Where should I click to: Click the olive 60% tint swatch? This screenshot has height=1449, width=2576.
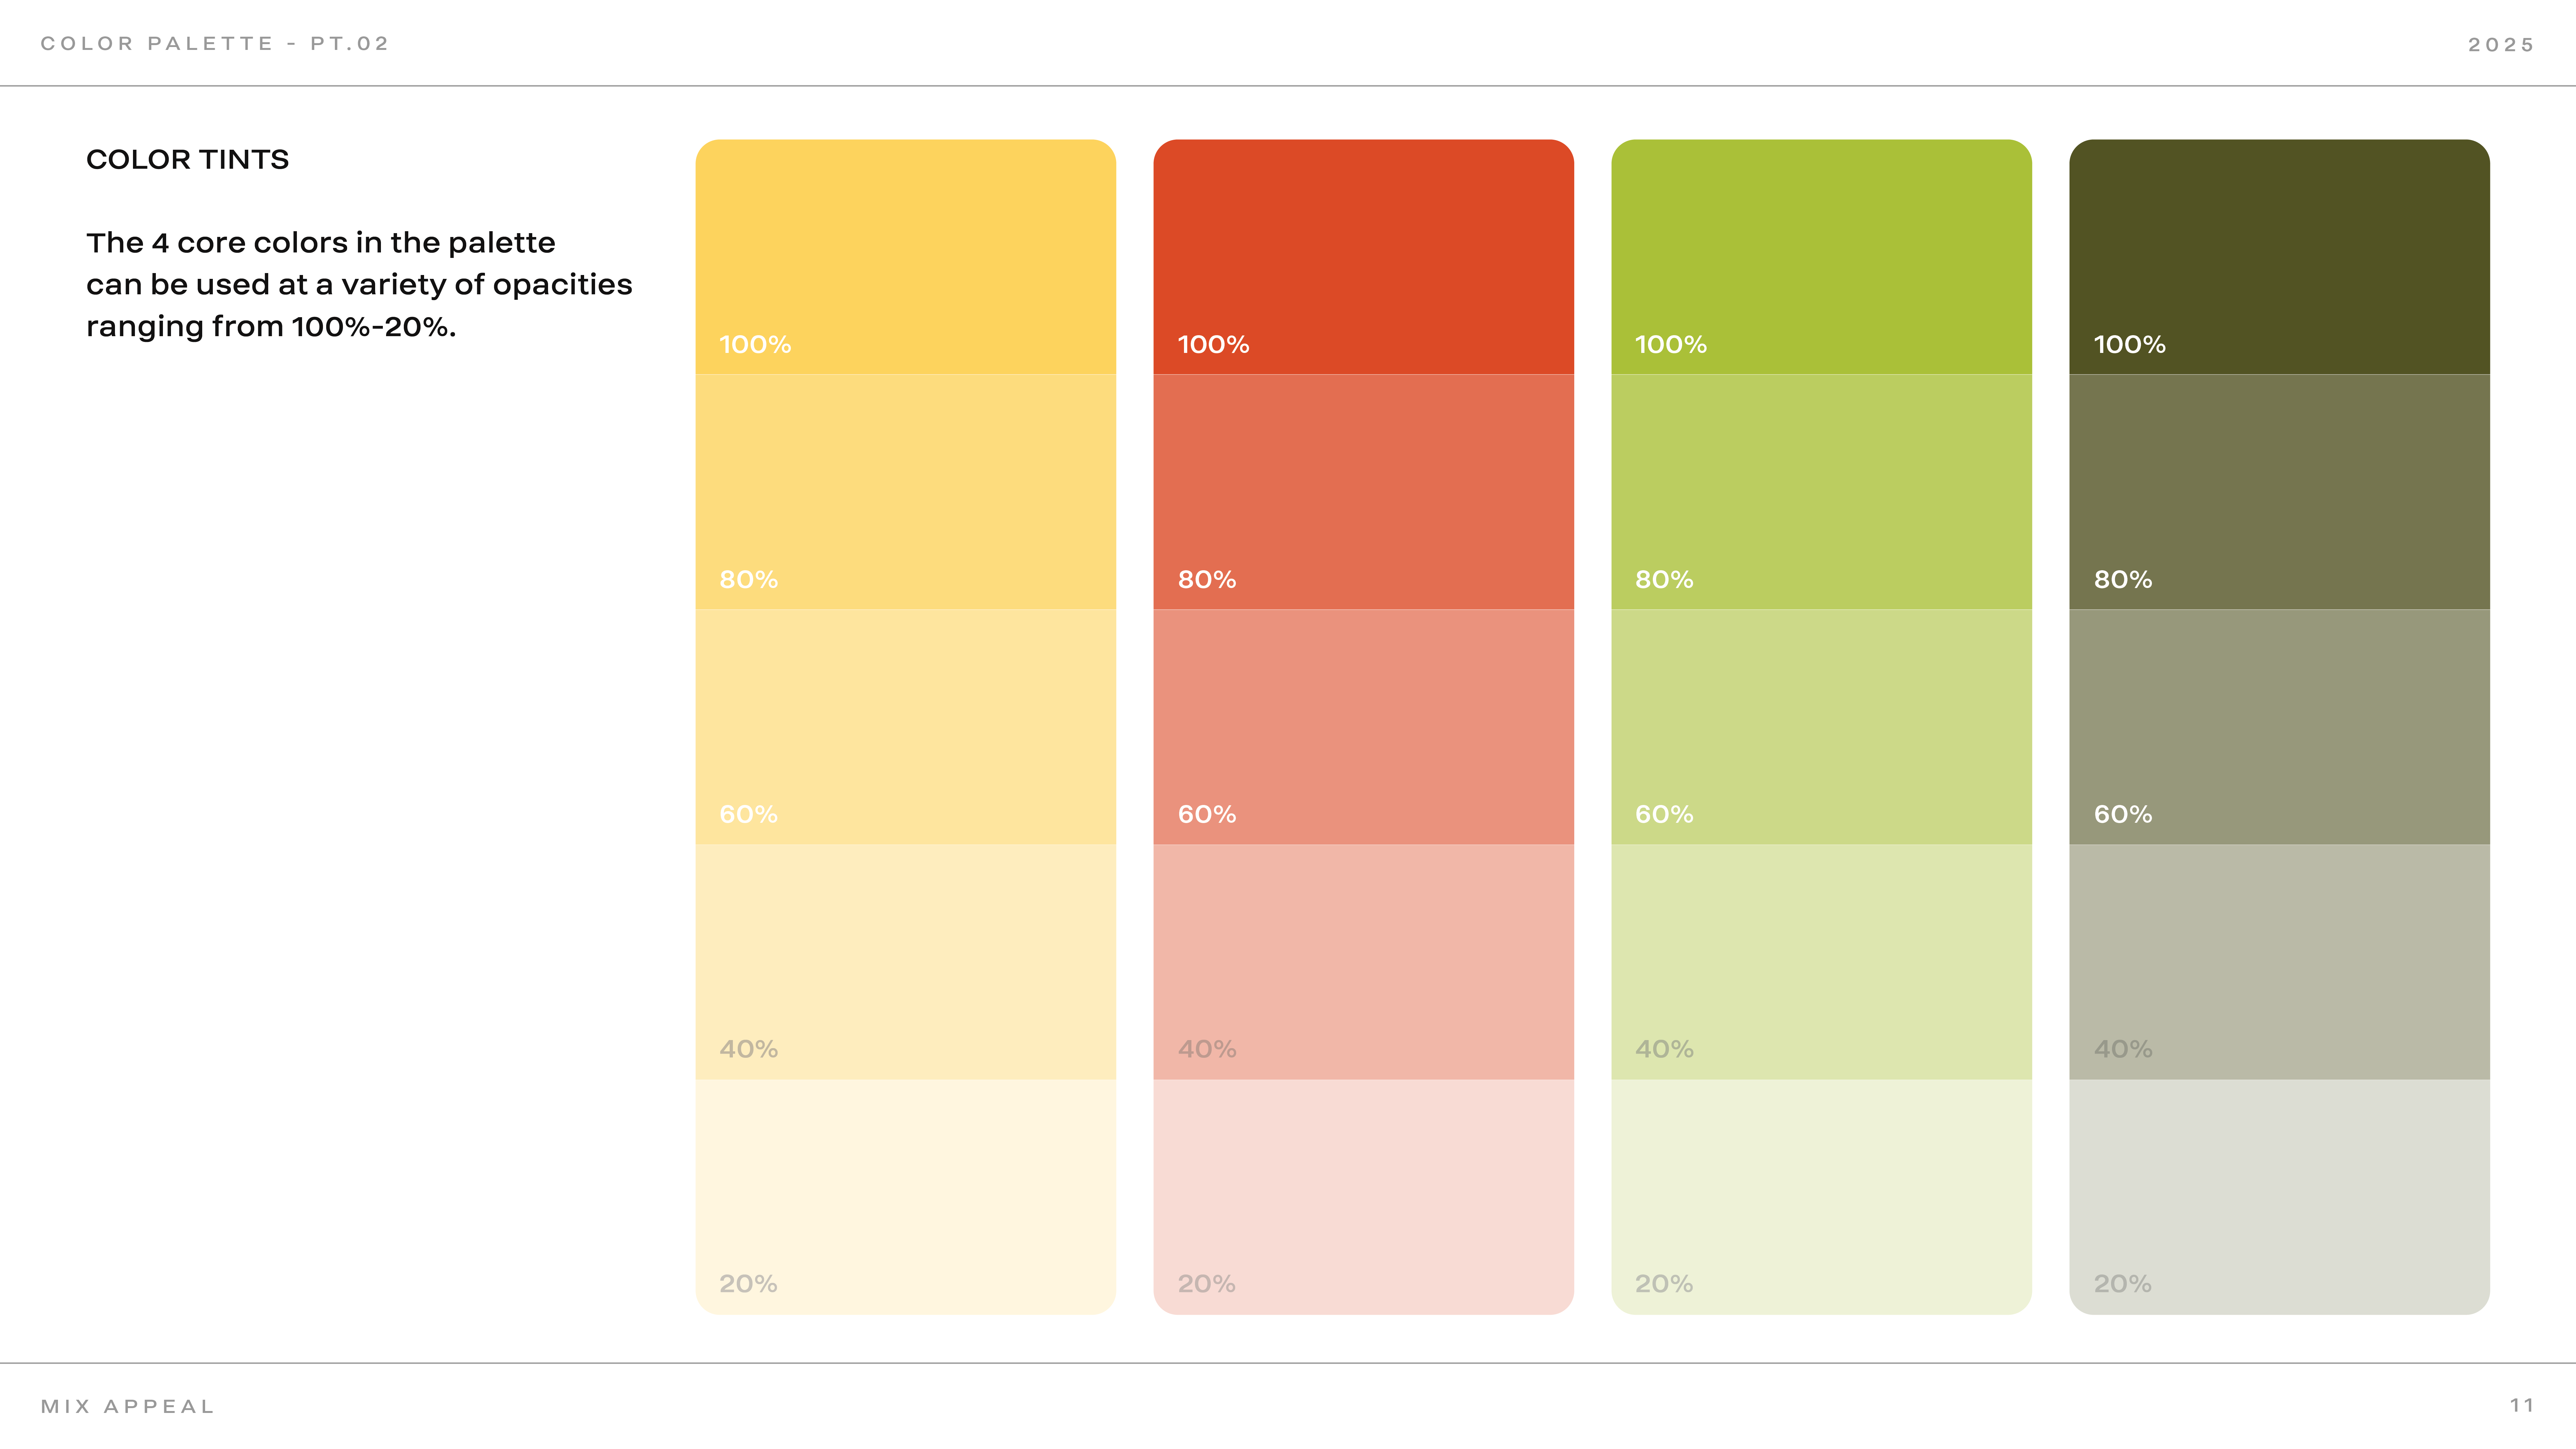(2279, 727)
